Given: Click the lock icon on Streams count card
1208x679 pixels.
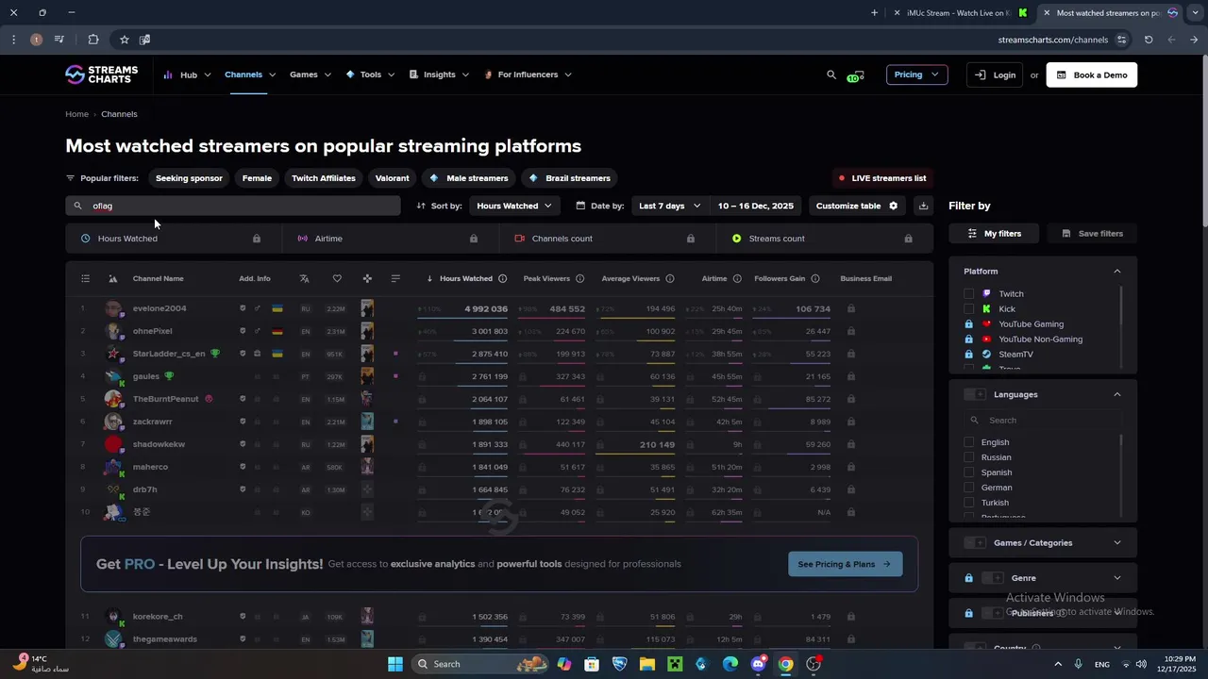Looking at the screenshot, I should 908,239.
